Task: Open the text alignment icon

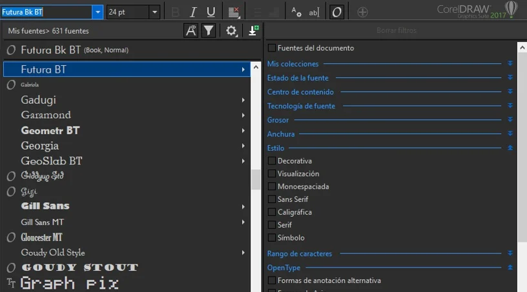Action: [234, 12]
